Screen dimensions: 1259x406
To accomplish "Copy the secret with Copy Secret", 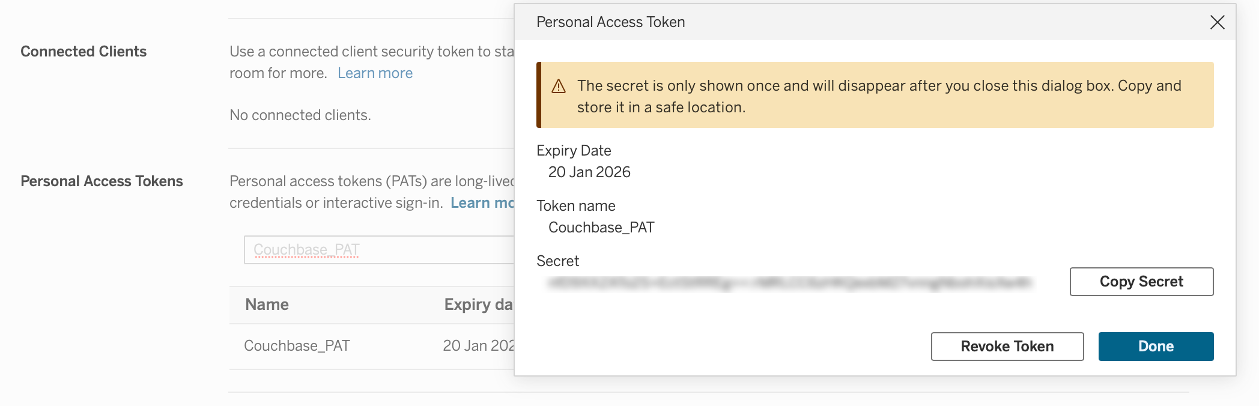I will click(1141, 282).
